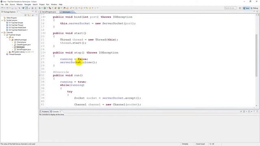Viewport: 260px width, 146px height.
Task: Toggle Link with Editor in Package Explorer
Action: [x=29, y=15]
